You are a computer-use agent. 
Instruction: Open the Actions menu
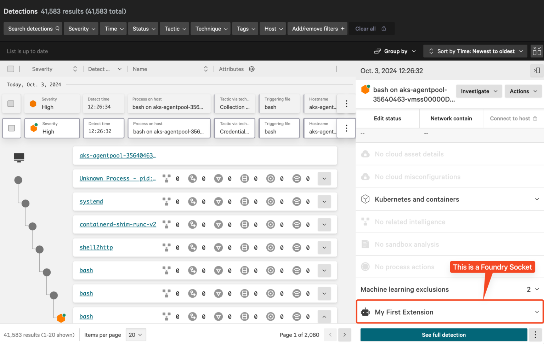point(523,91)
